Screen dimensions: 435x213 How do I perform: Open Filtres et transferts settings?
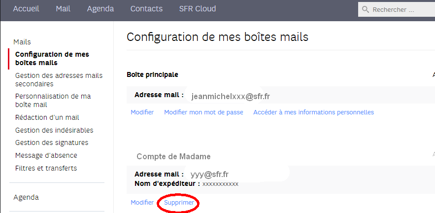pos(46,168)
